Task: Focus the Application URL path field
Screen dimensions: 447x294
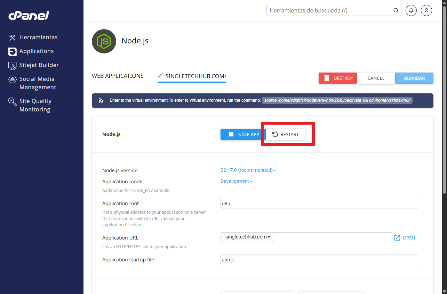Action: click(x=334, y=237)
